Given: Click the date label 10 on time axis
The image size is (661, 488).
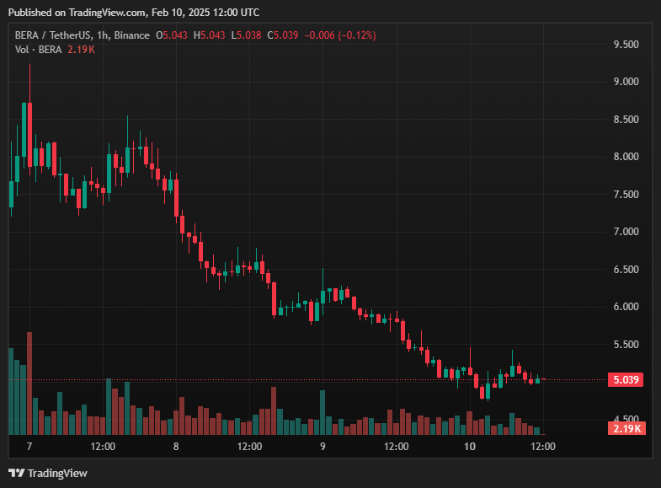Looking at the screenshot, I should coord(470,446).
